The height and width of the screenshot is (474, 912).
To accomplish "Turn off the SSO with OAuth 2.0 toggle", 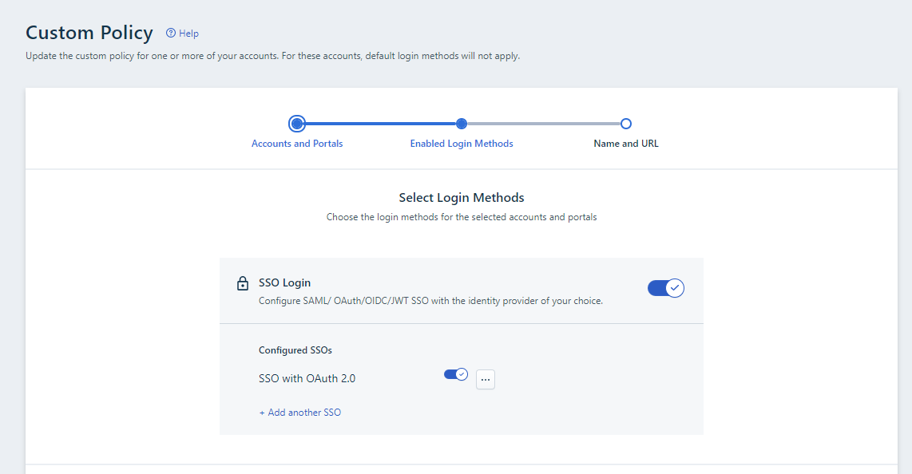I will pos(455,374).
